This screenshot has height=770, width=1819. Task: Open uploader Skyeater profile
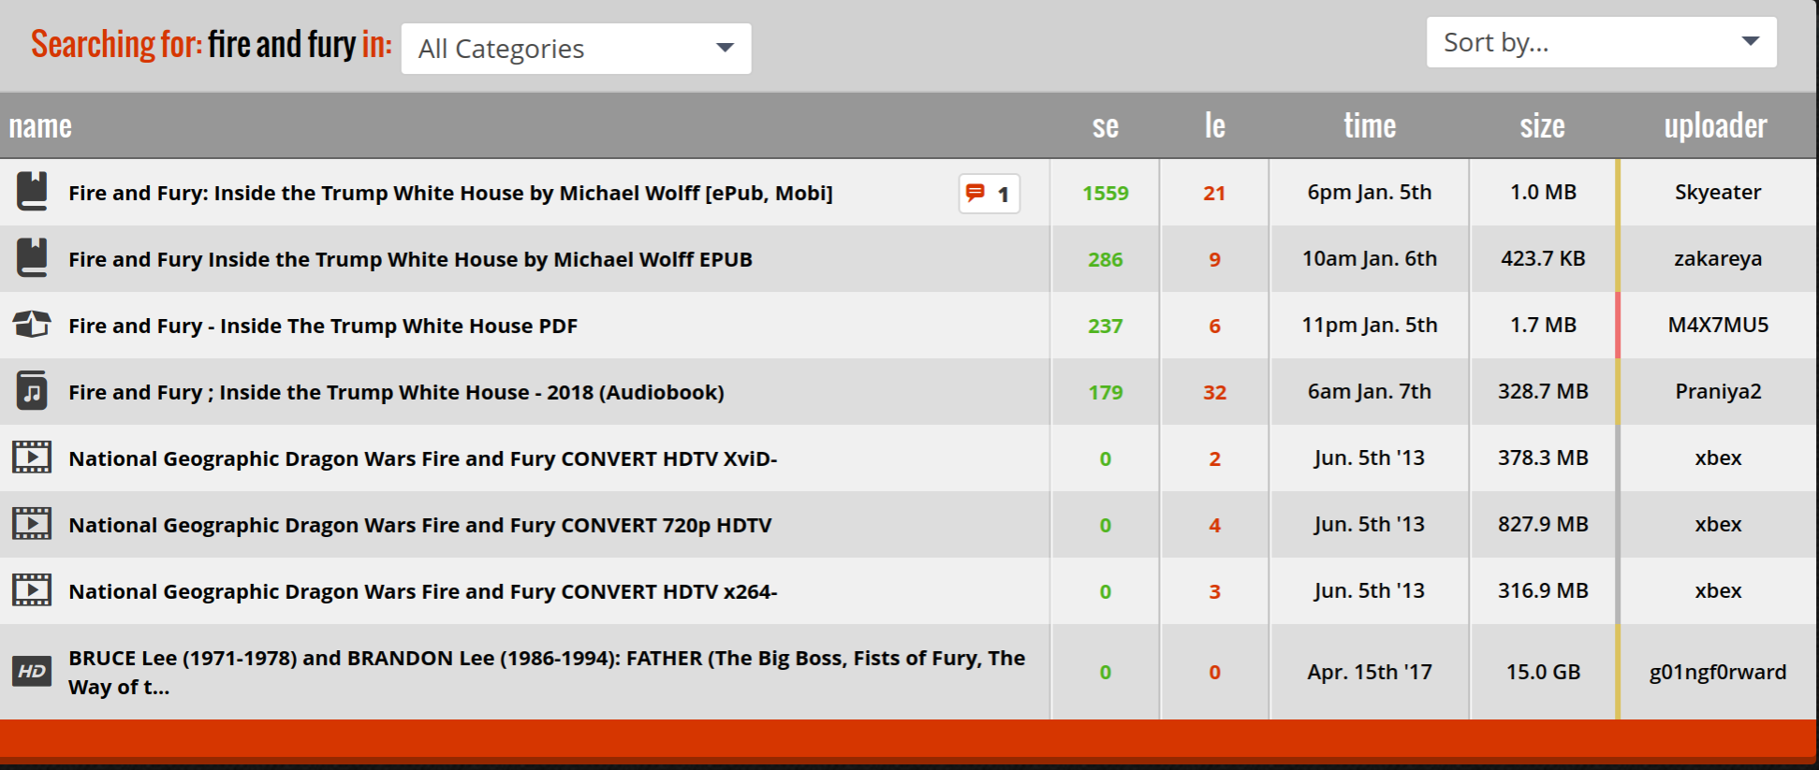[1718, 192]
